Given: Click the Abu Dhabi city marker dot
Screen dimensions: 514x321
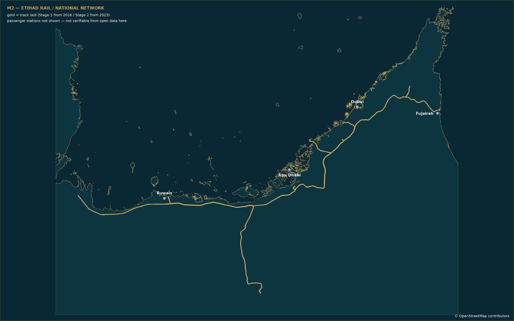Looking at the screenshot, I should click(x=289, y=170).
